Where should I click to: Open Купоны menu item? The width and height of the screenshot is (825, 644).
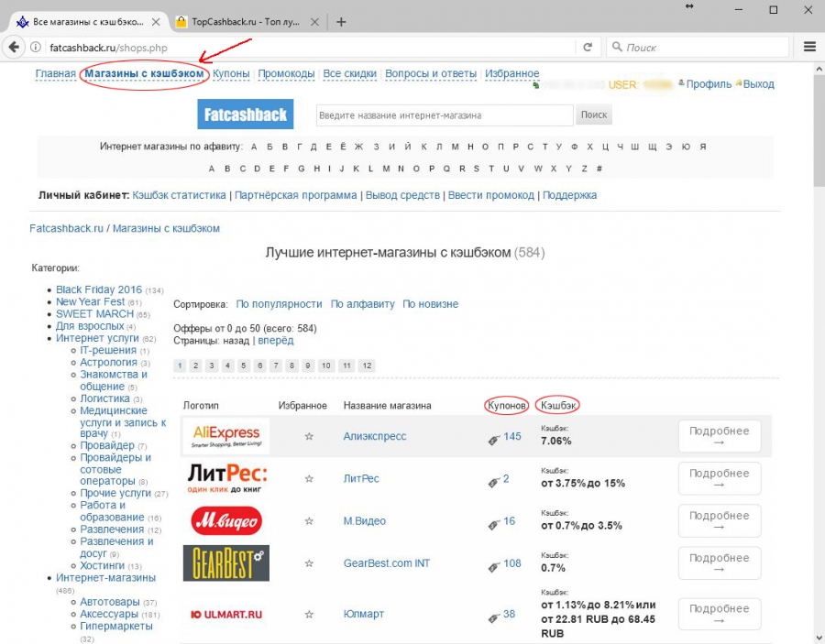pyautogui.click(x=231, y=73)
